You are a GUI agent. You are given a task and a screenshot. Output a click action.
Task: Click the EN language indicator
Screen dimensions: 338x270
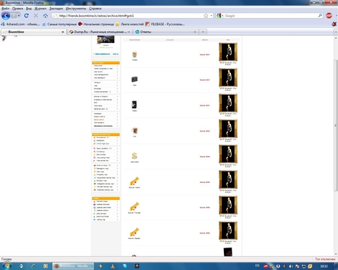coord(257,266)
